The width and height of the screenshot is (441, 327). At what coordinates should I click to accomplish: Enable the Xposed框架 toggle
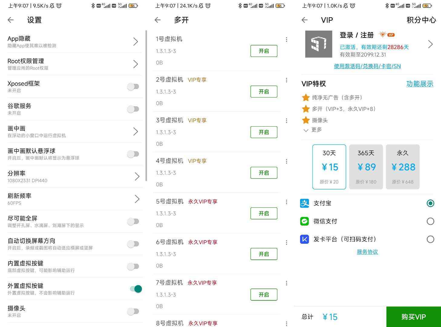pos(133,87)
